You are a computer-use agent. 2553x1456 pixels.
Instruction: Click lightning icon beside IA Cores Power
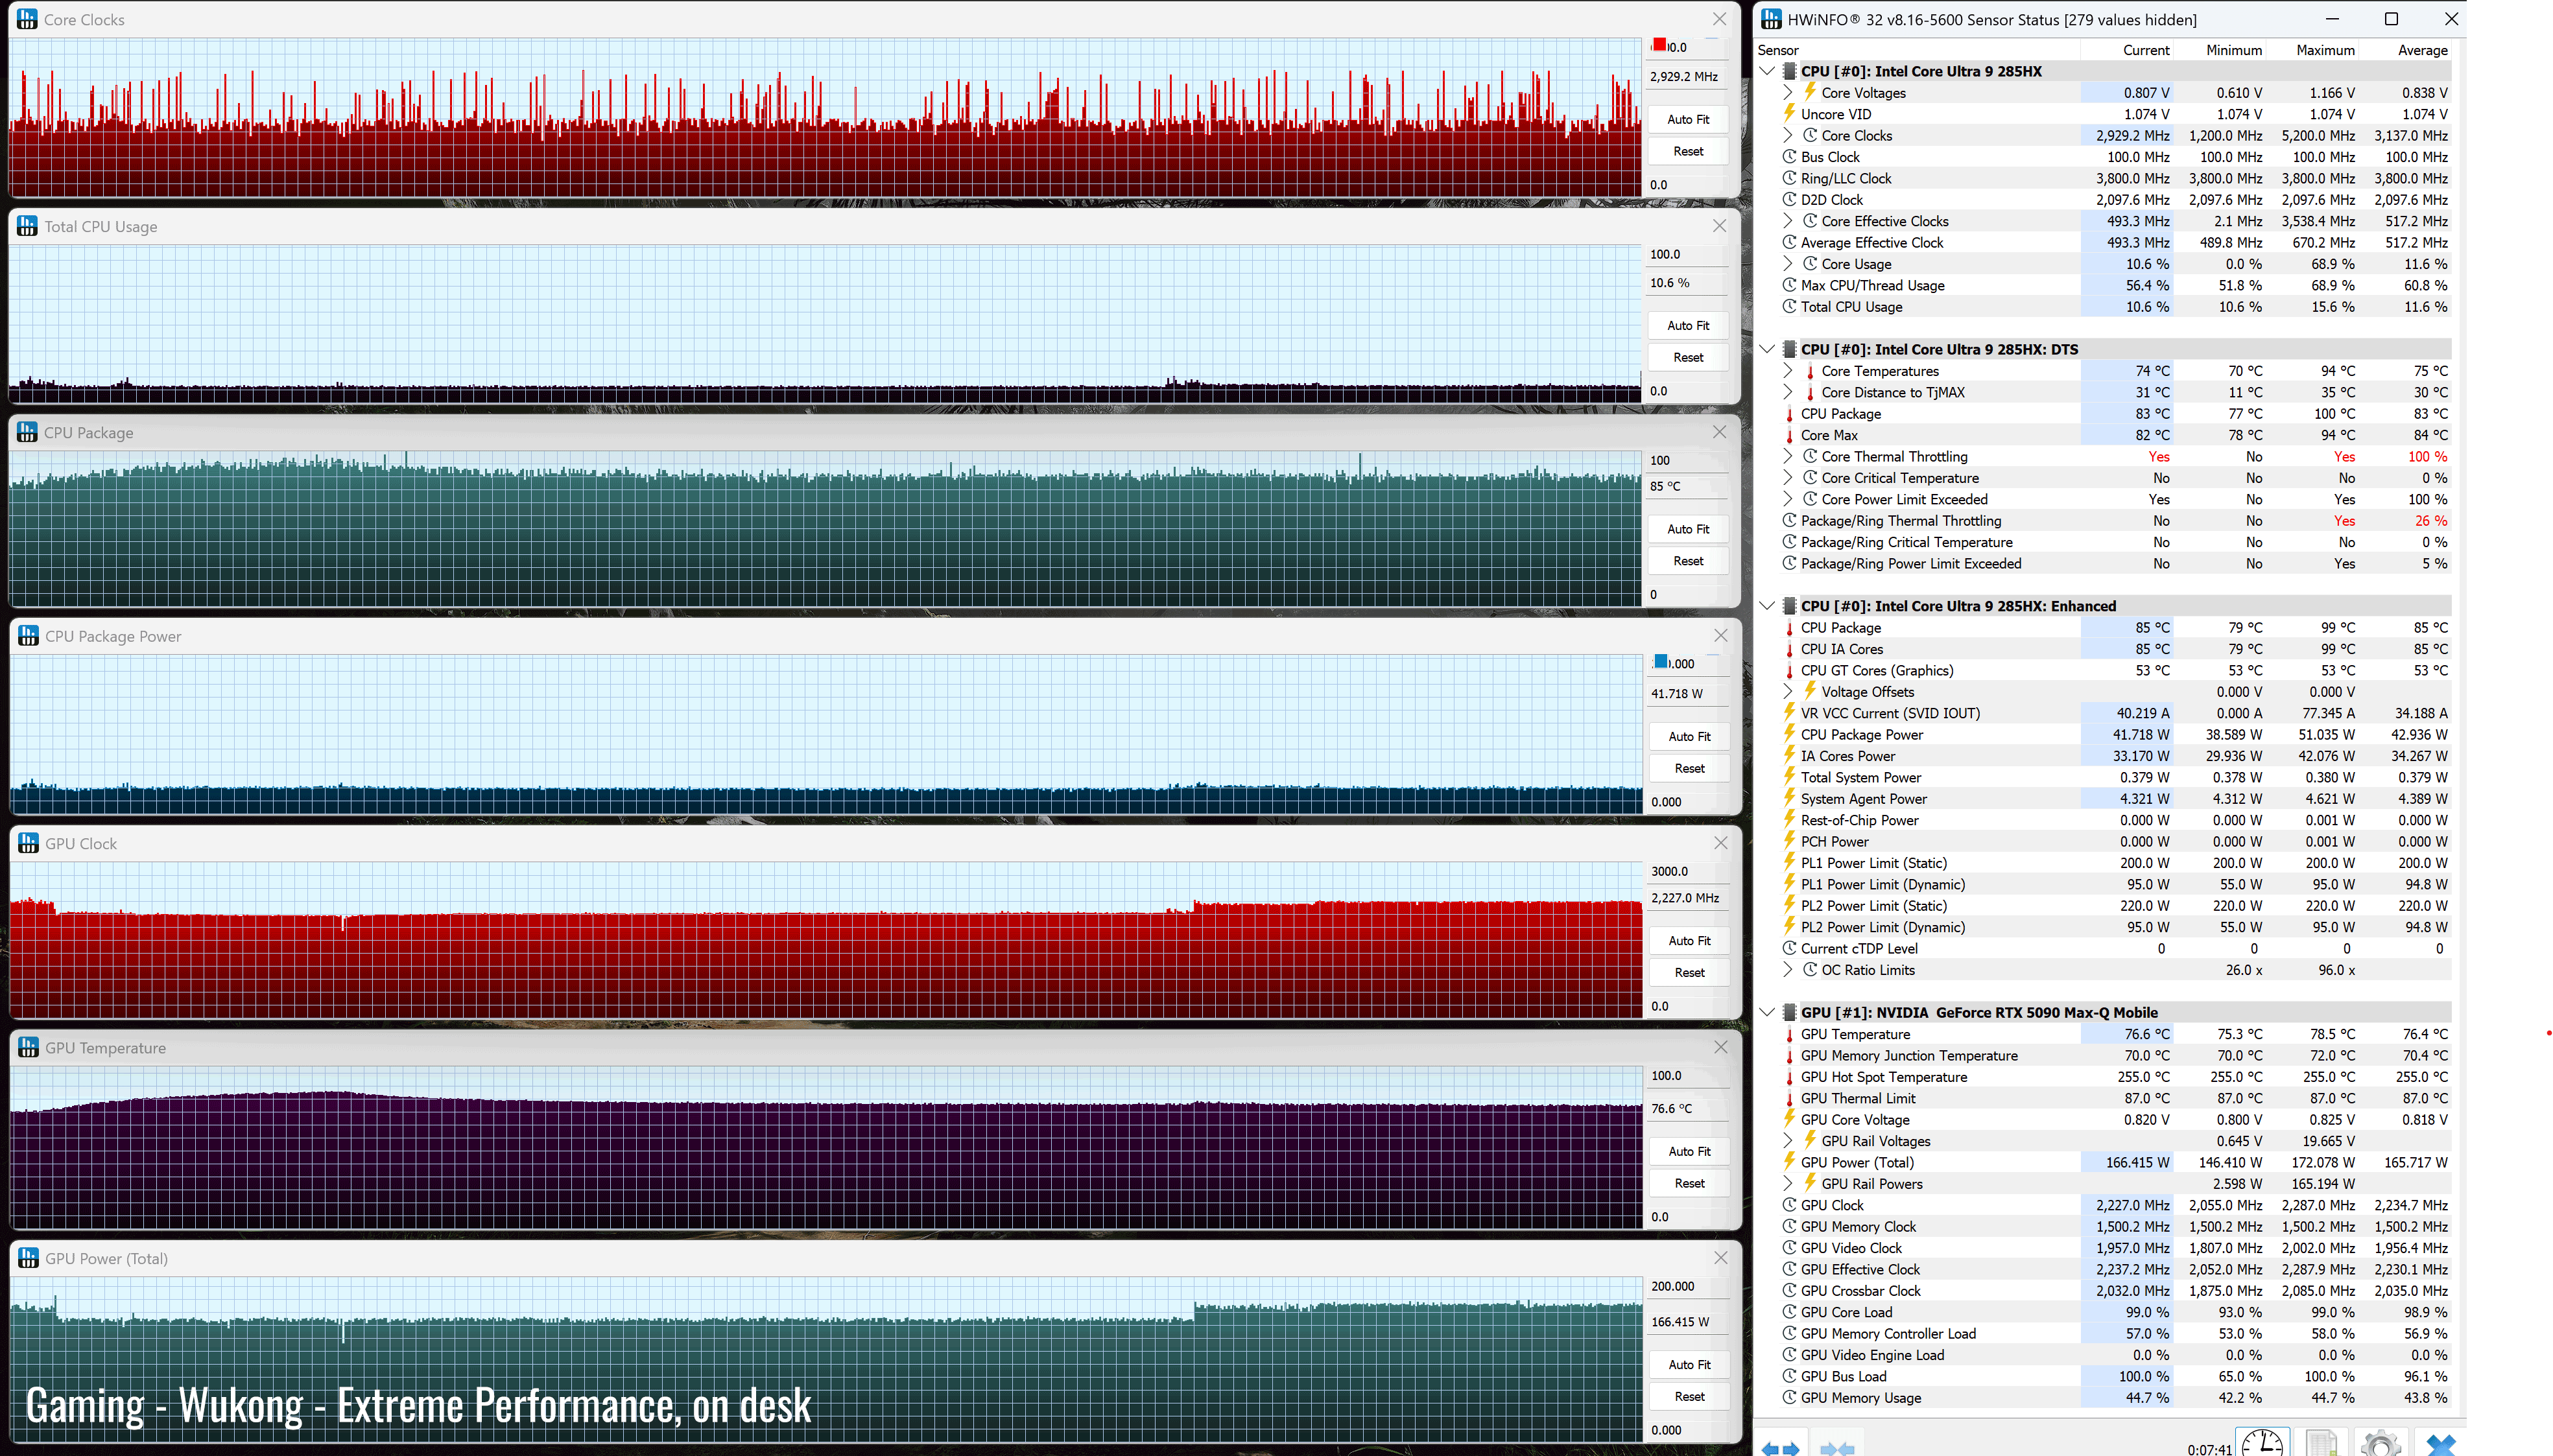coord(1789,756)
